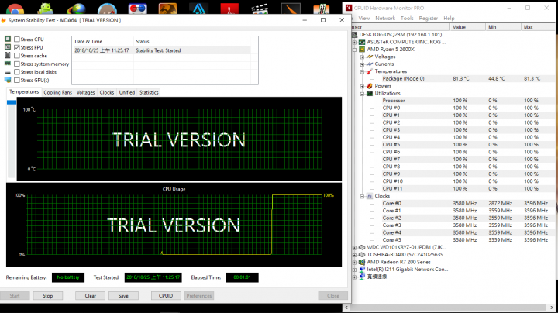Open the Android icon on the desktop

click(x=46, y=9)
